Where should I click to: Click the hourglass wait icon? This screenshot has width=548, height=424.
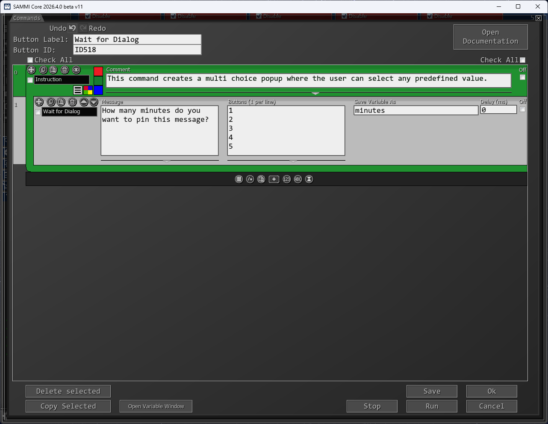(309, 179)
